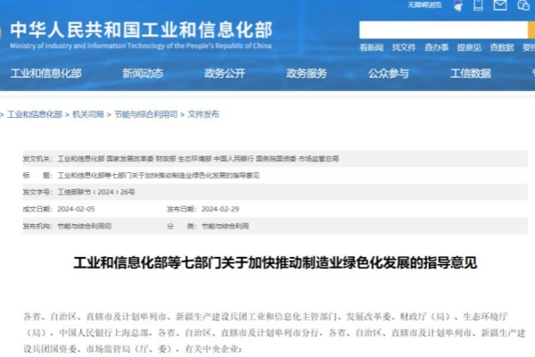Click the English ministry name subtitle
Image resolution: width=535 pixels, height=357 pixels.
pyautogui.click(x=141, y=46)
